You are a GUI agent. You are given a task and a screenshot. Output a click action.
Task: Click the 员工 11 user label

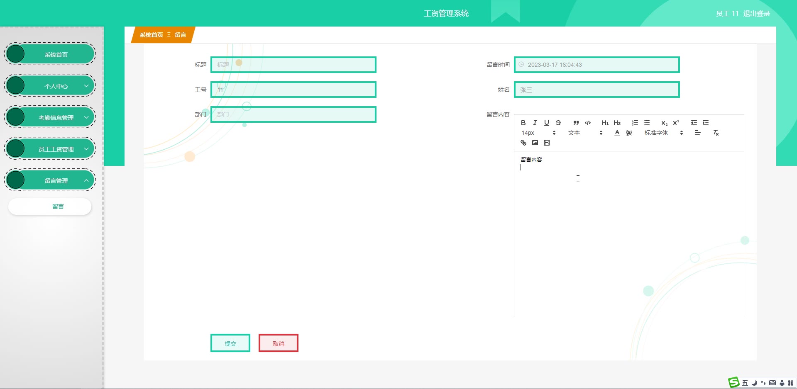(727, 14)
